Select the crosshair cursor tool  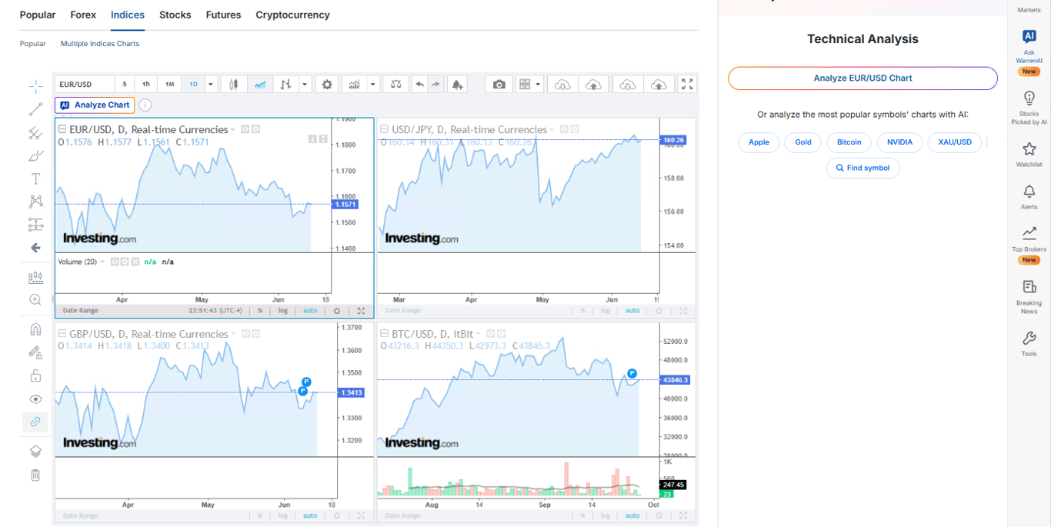(x=35, y=87)
